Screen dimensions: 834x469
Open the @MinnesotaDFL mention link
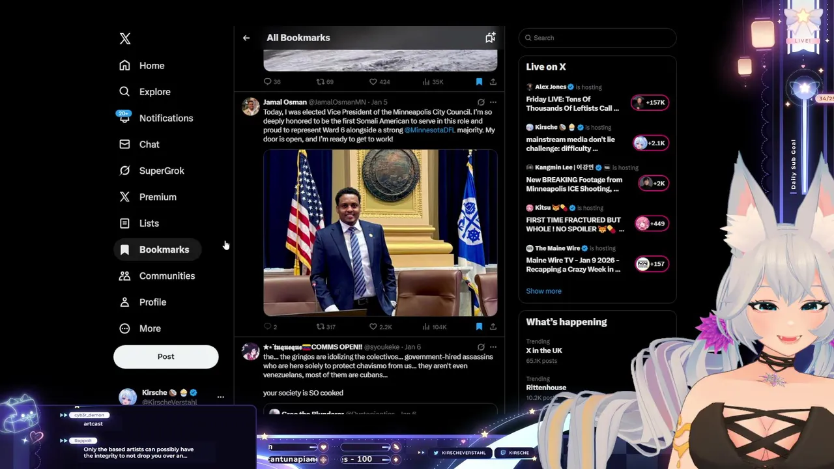(x=429, y=130)
